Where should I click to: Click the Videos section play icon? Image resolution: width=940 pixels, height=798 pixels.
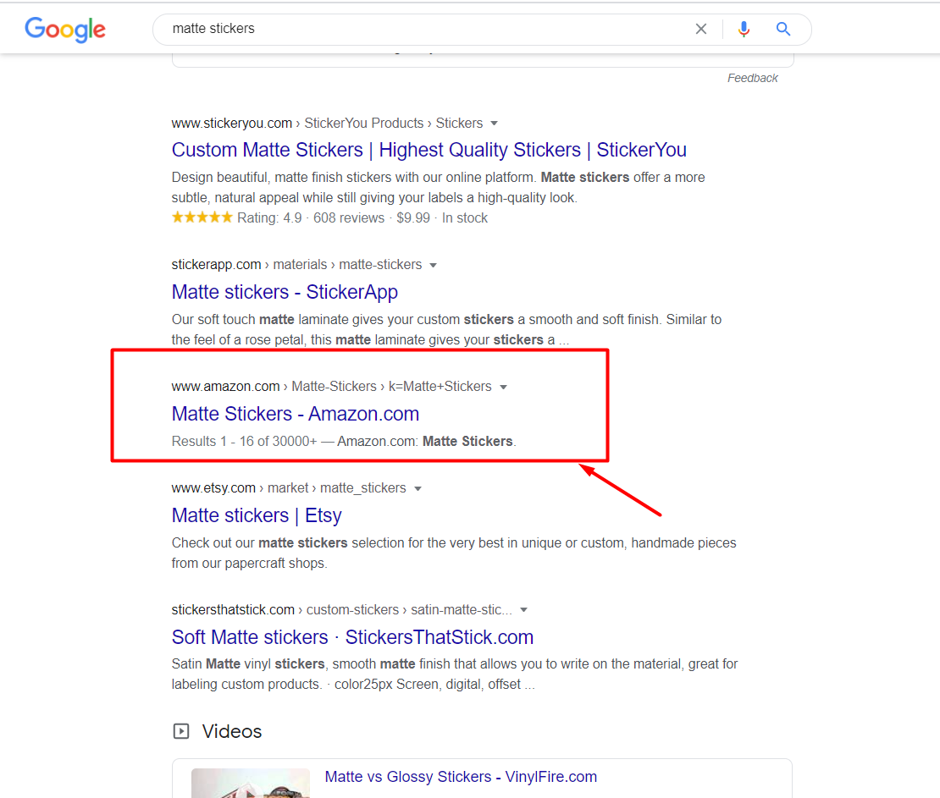pyautogui.click(x=181, y=731)
